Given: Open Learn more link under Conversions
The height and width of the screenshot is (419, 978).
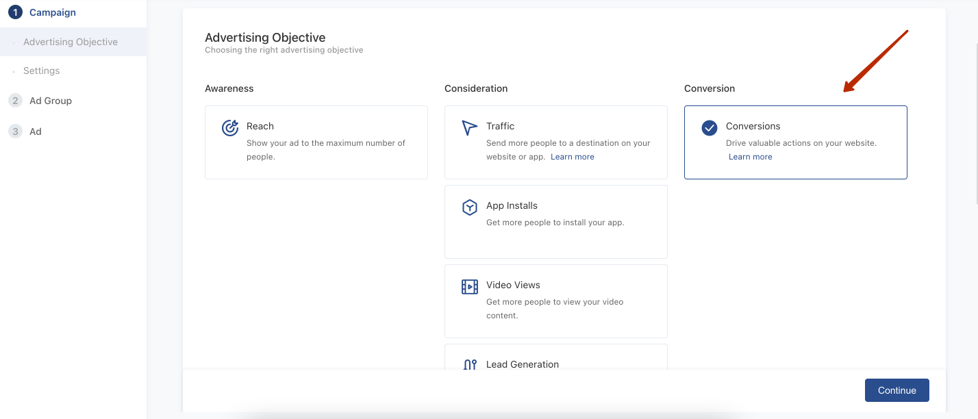Looking at the screenshot, I should point(750,157).
